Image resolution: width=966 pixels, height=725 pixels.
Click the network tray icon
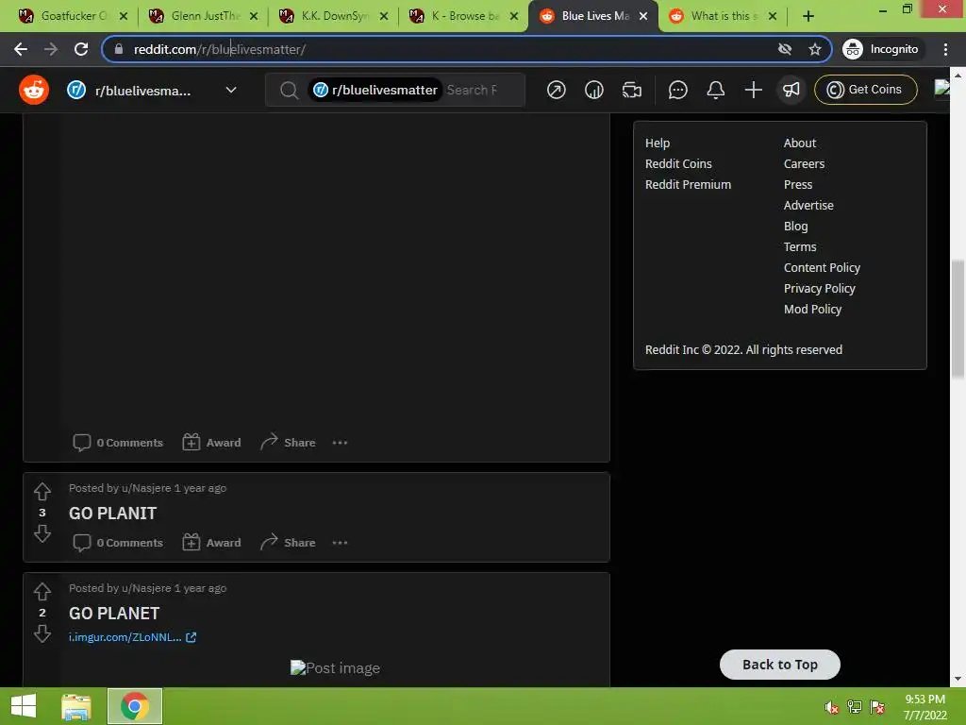[x=854, y=707]
